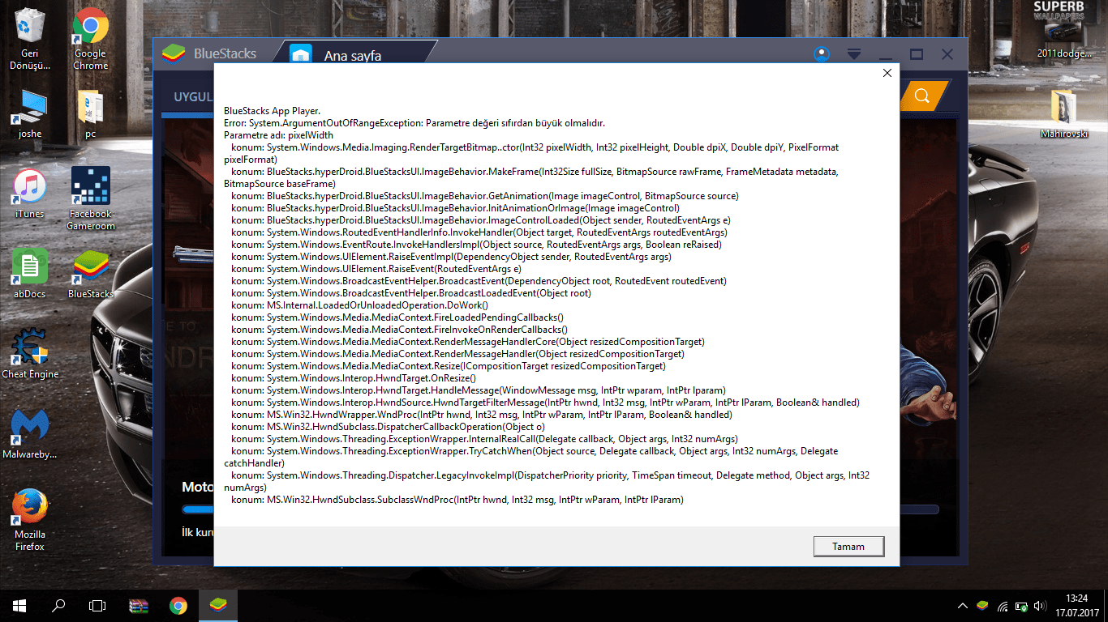Select the Facebook Gameroom desktop shortcut
The image size is (1108, 622).
point(90,199)
